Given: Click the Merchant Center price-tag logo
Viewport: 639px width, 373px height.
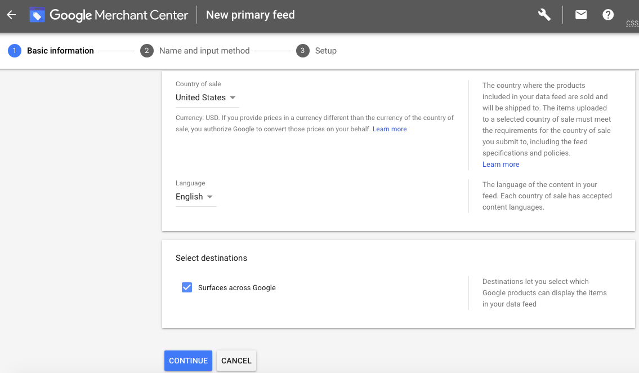Looking at the screenshot, I should tap(37, 15).
